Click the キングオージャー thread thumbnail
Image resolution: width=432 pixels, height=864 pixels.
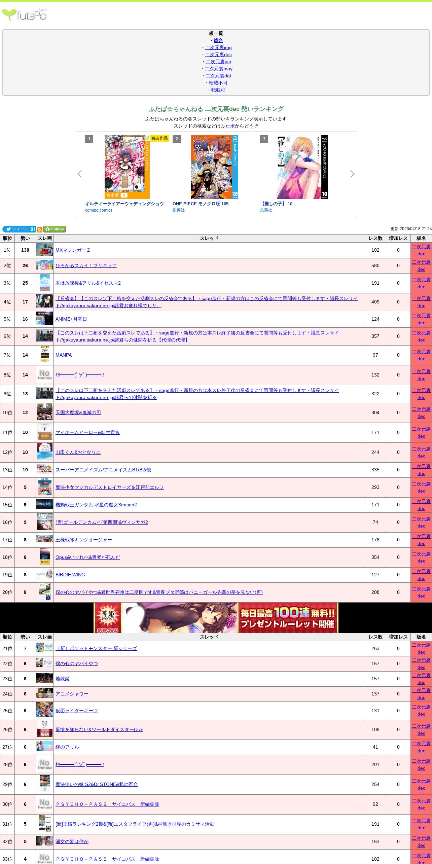pos(45,539)
